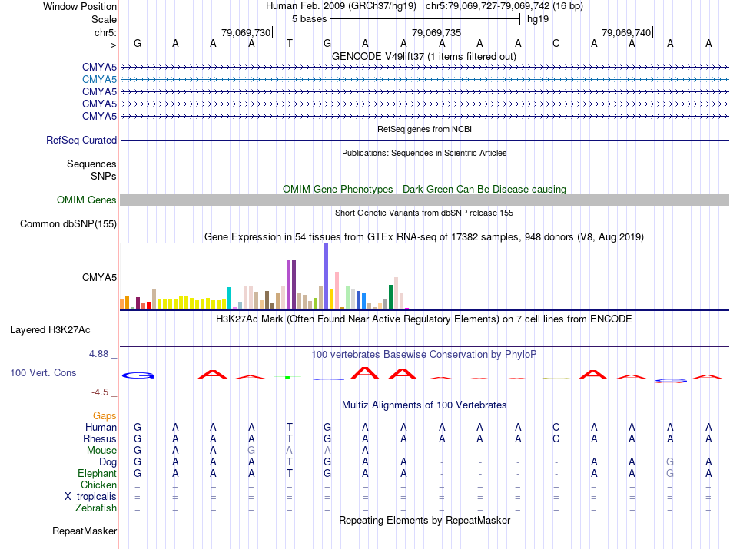Viewport: 730px width, 549px height.
Task: Click the hg19 label by the scale bar
Action: (x=538, y=19)
